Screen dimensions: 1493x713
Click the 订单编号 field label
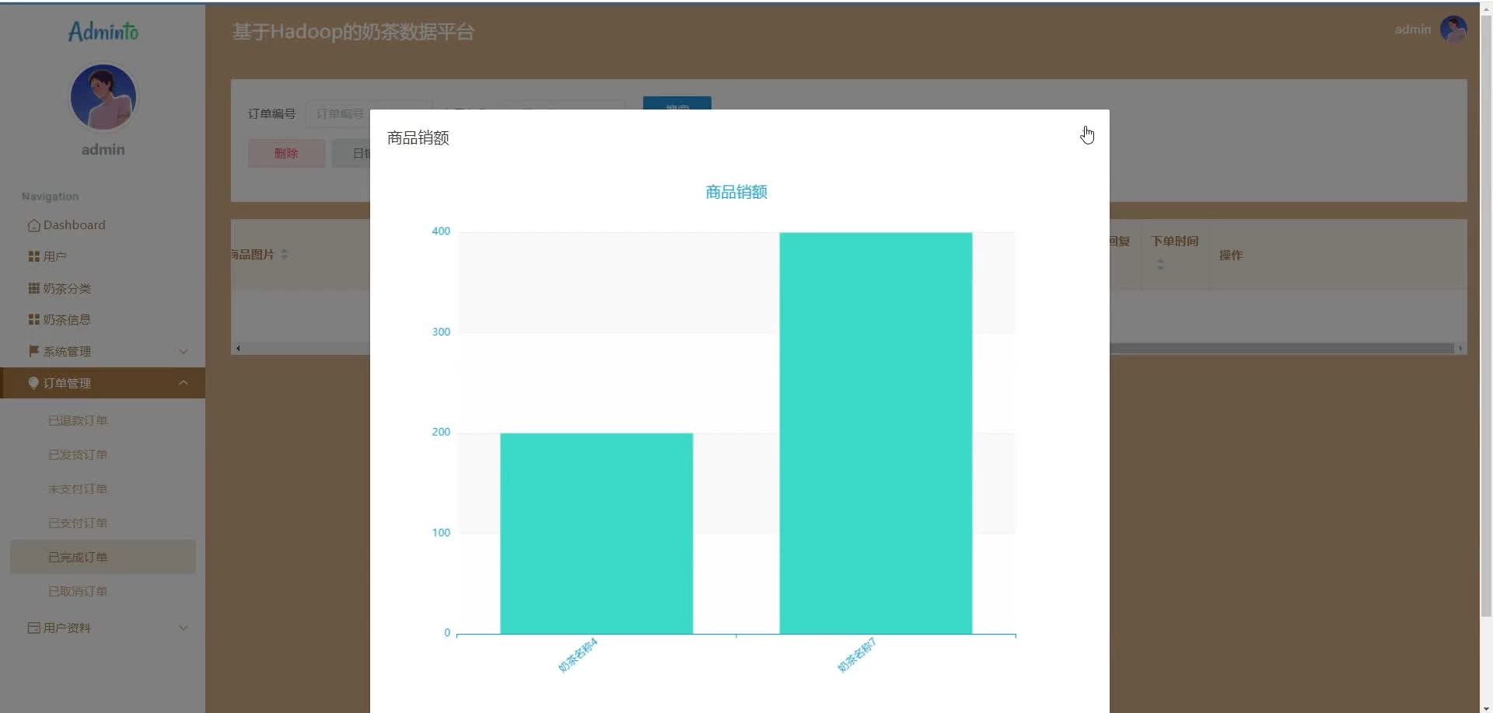pos(271,113)
